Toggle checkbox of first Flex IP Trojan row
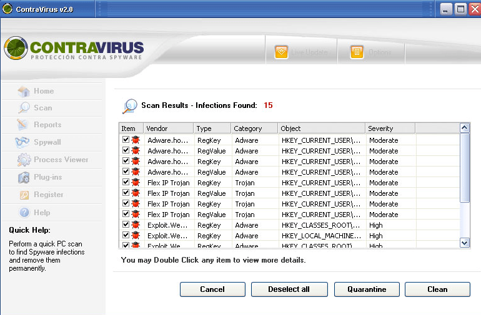Screen dimensions: 481x315 126,183
